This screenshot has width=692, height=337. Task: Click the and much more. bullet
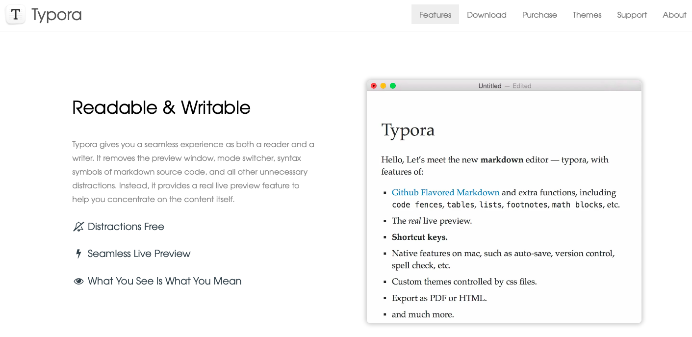click(x=423, y=314)
